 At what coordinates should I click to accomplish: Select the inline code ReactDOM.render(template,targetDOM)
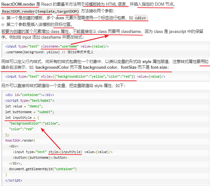pyautogui.click(x=41, y=11)
